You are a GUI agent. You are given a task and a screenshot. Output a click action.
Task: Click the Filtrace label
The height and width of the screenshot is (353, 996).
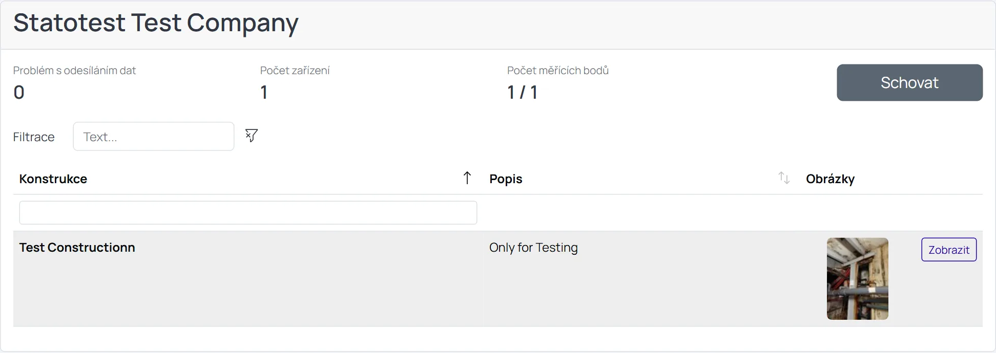point(34,137)
